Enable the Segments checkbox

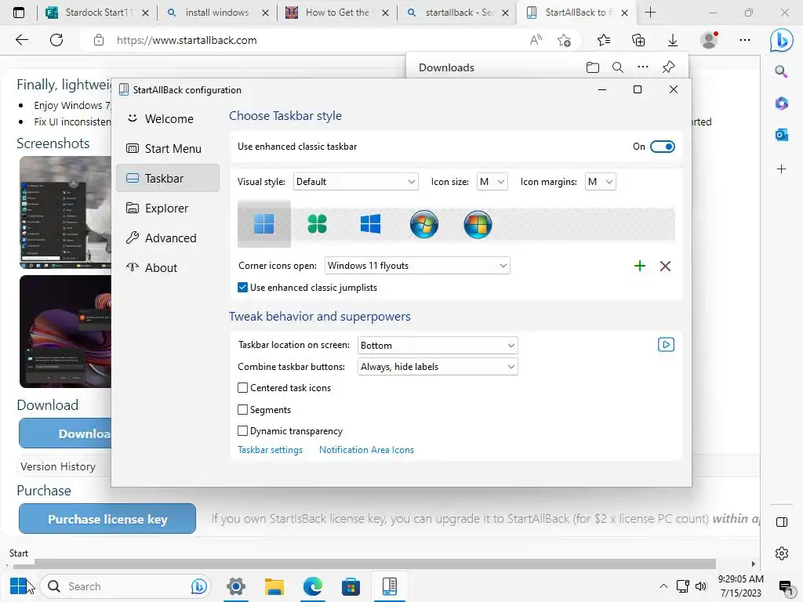(243, 409)
